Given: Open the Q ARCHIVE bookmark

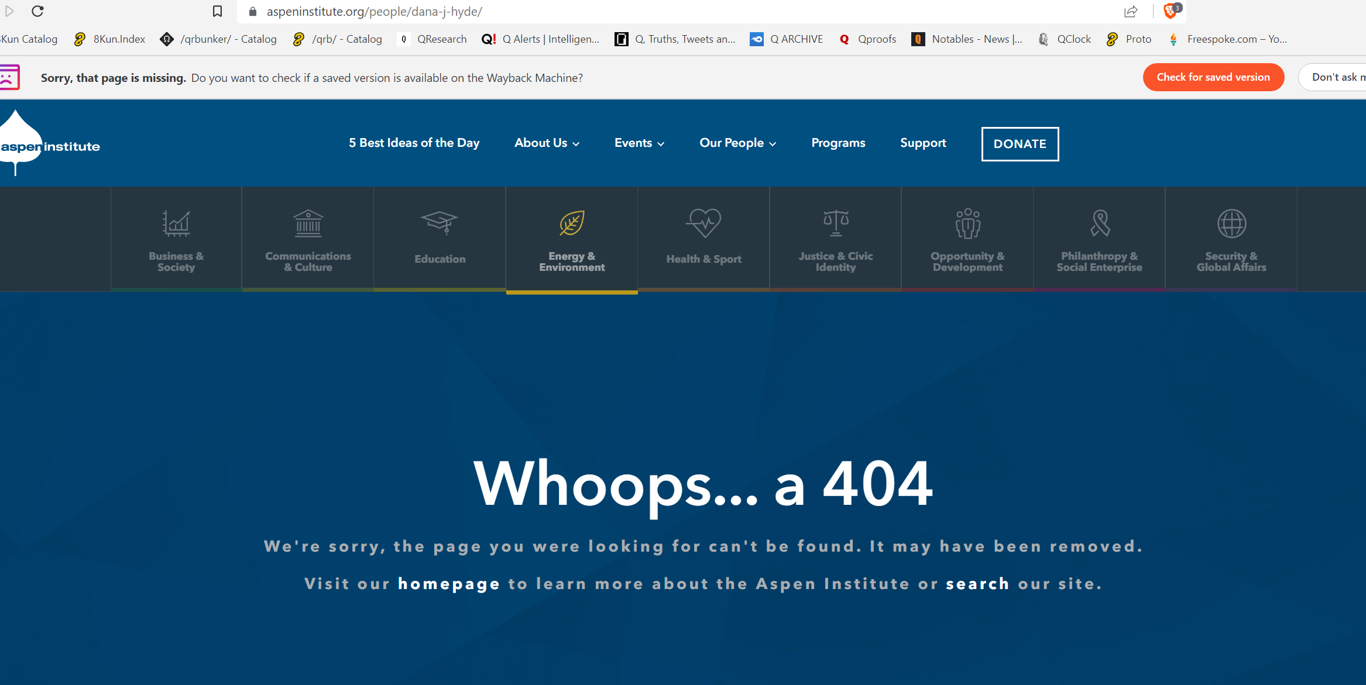Looking at the screenshot, I should pos(786,39).
